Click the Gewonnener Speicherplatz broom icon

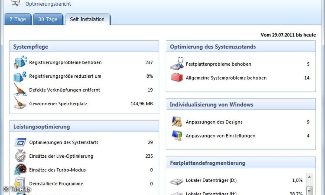(20, 103)
